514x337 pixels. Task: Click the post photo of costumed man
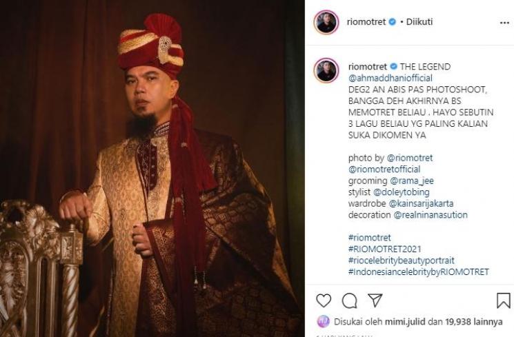coord(152,168)
